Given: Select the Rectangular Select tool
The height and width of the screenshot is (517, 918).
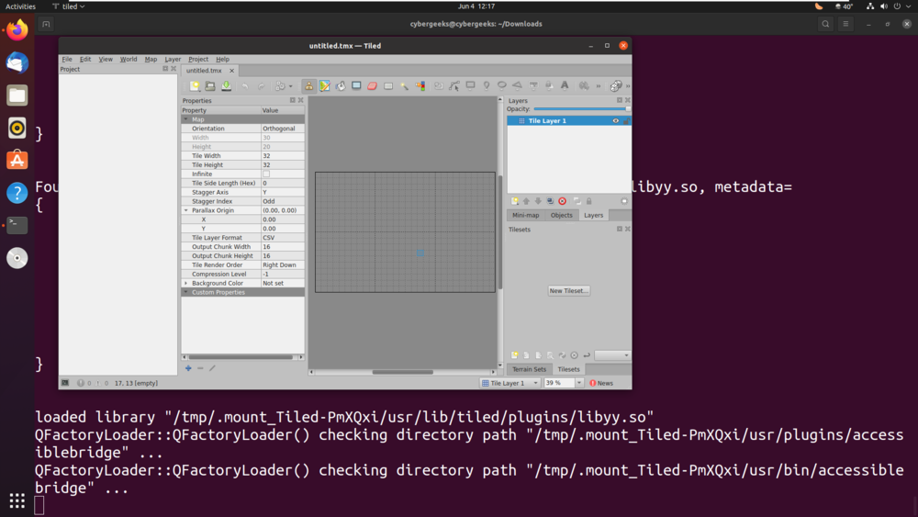Looking at the screenshot, I should (x=388, y=86).
